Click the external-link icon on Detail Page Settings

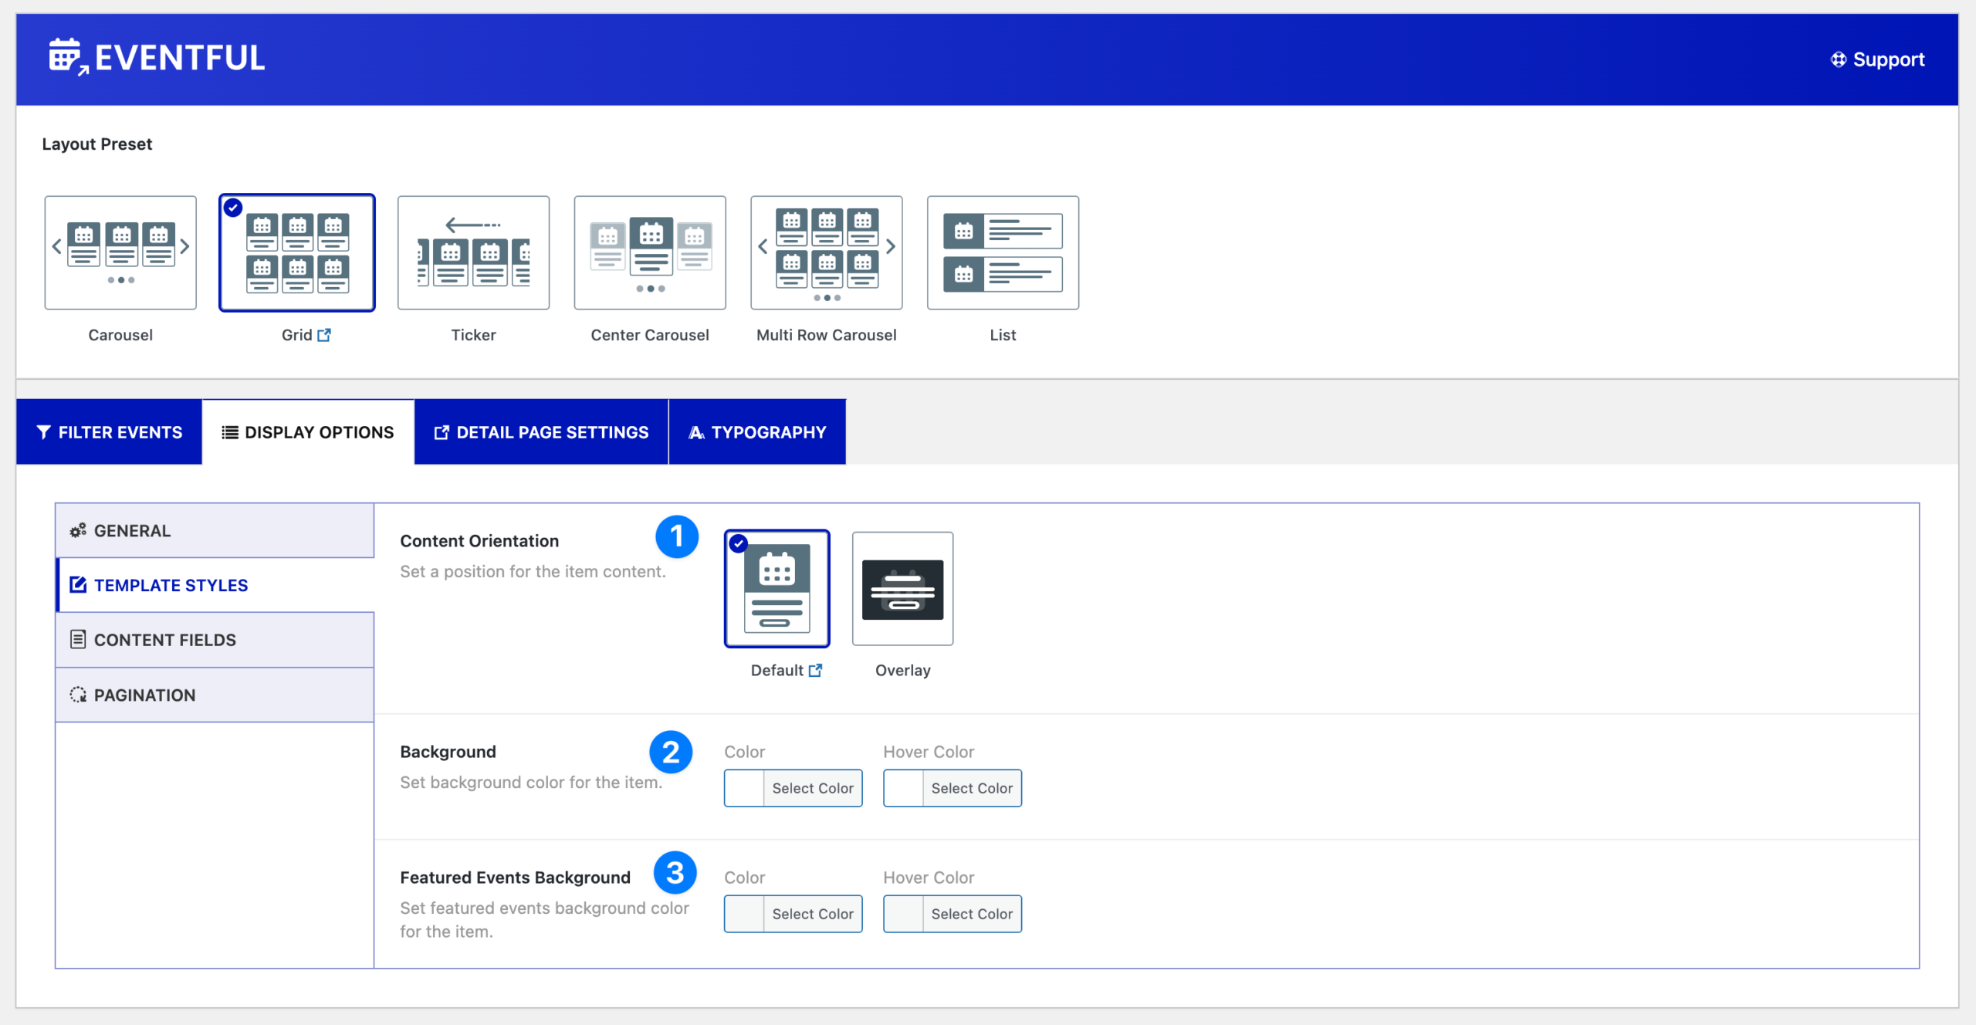pyautogui.click(x=442, y=432)
